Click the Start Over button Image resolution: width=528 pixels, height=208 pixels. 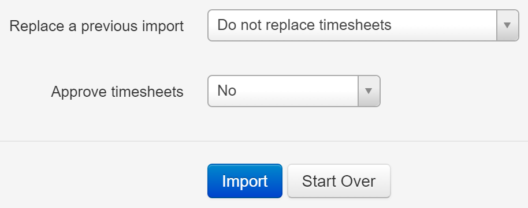339,181
